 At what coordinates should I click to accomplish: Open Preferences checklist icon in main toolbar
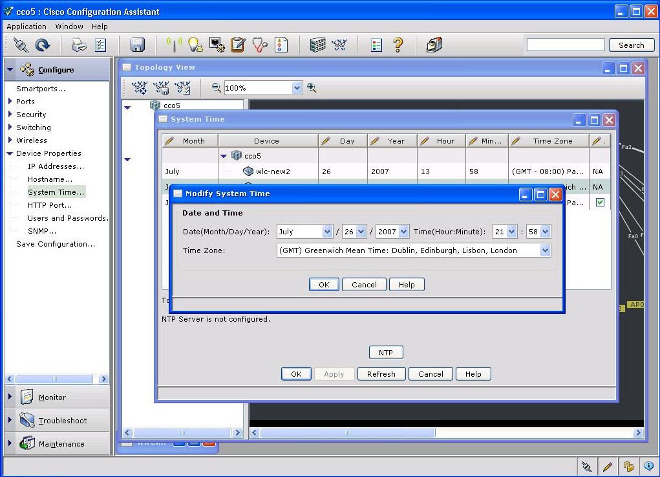pyautogui.click(x=100, y=45)
